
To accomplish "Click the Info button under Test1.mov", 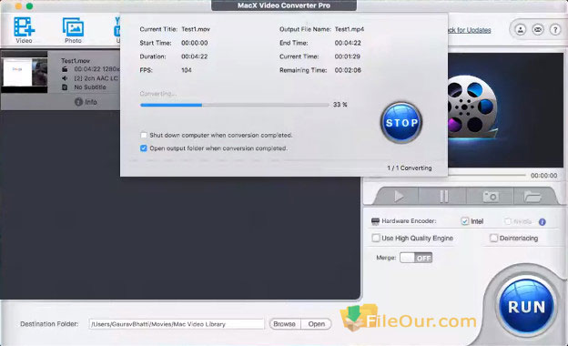I will pos(86,102).
